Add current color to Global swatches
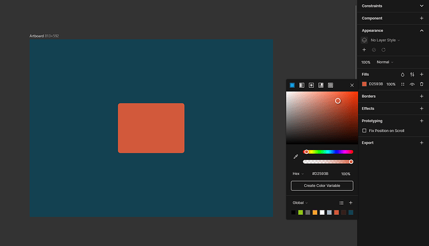Screen dimensions: 429x246 click(x=351, y=203)
